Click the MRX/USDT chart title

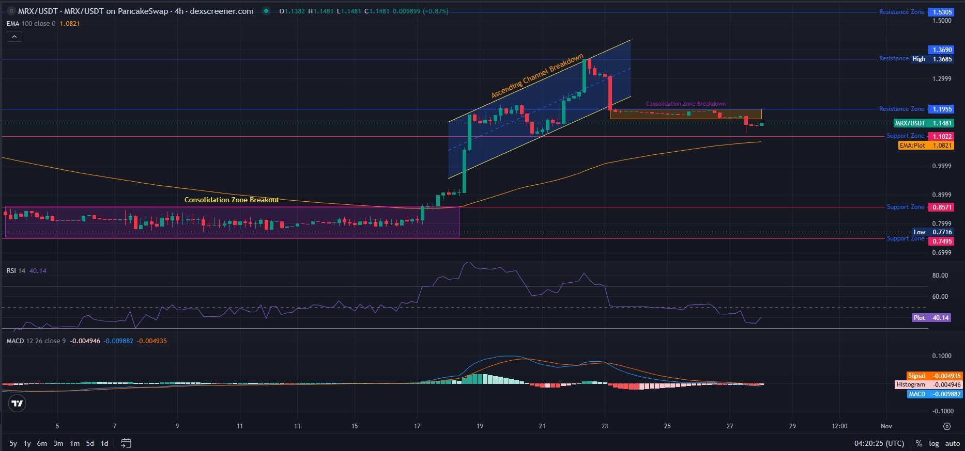[x=136, y=11]
